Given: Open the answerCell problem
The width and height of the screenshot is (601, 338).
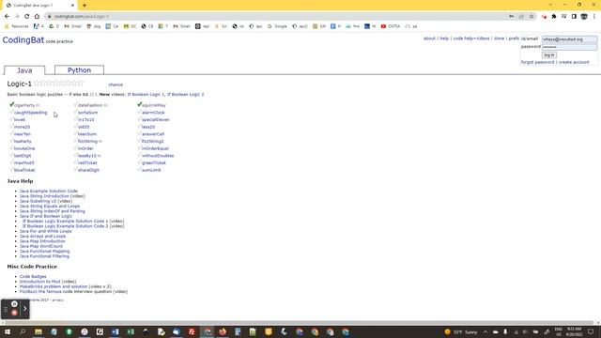Looking at the screenshot, I should 153,134.
